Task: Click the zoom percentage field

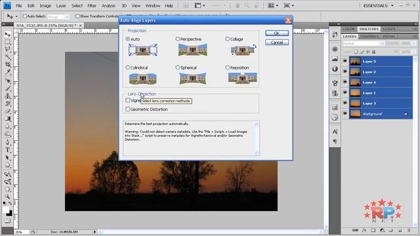Action: point(22,231)
